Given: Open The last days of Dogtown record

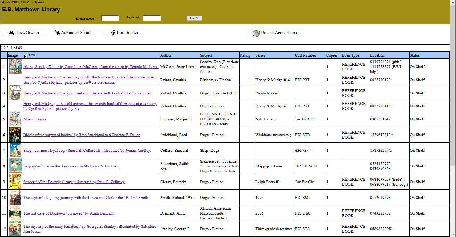Looking at the screenshot, I should point(69,213).
